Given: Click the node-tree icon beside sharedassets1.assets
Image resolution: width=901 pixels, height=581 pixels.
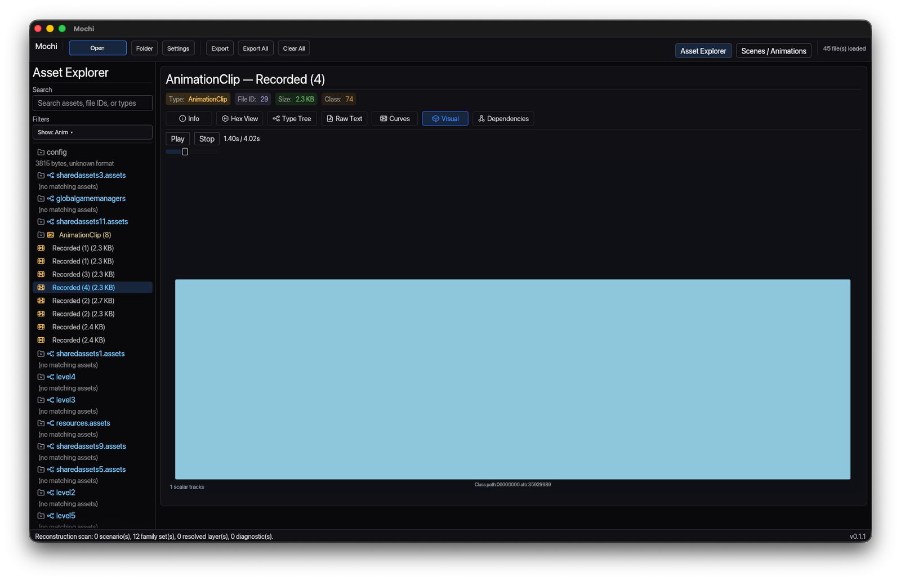Looking at the screenshot, I should point(51,354).
